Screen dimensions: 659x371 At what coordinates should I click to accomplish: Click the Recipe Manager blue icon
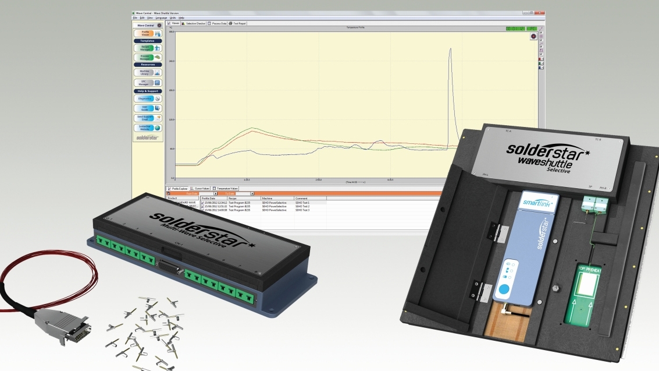point(157,48)
